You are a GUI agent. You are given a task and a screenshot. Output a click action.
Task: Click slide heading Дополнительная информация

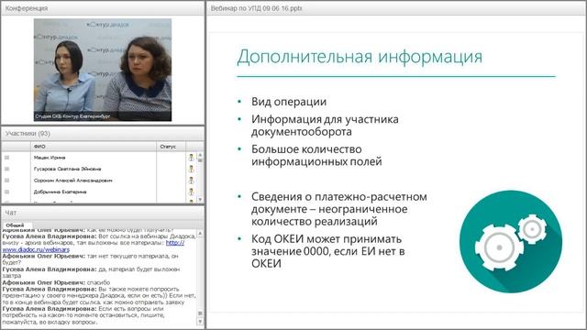(360, 57)
